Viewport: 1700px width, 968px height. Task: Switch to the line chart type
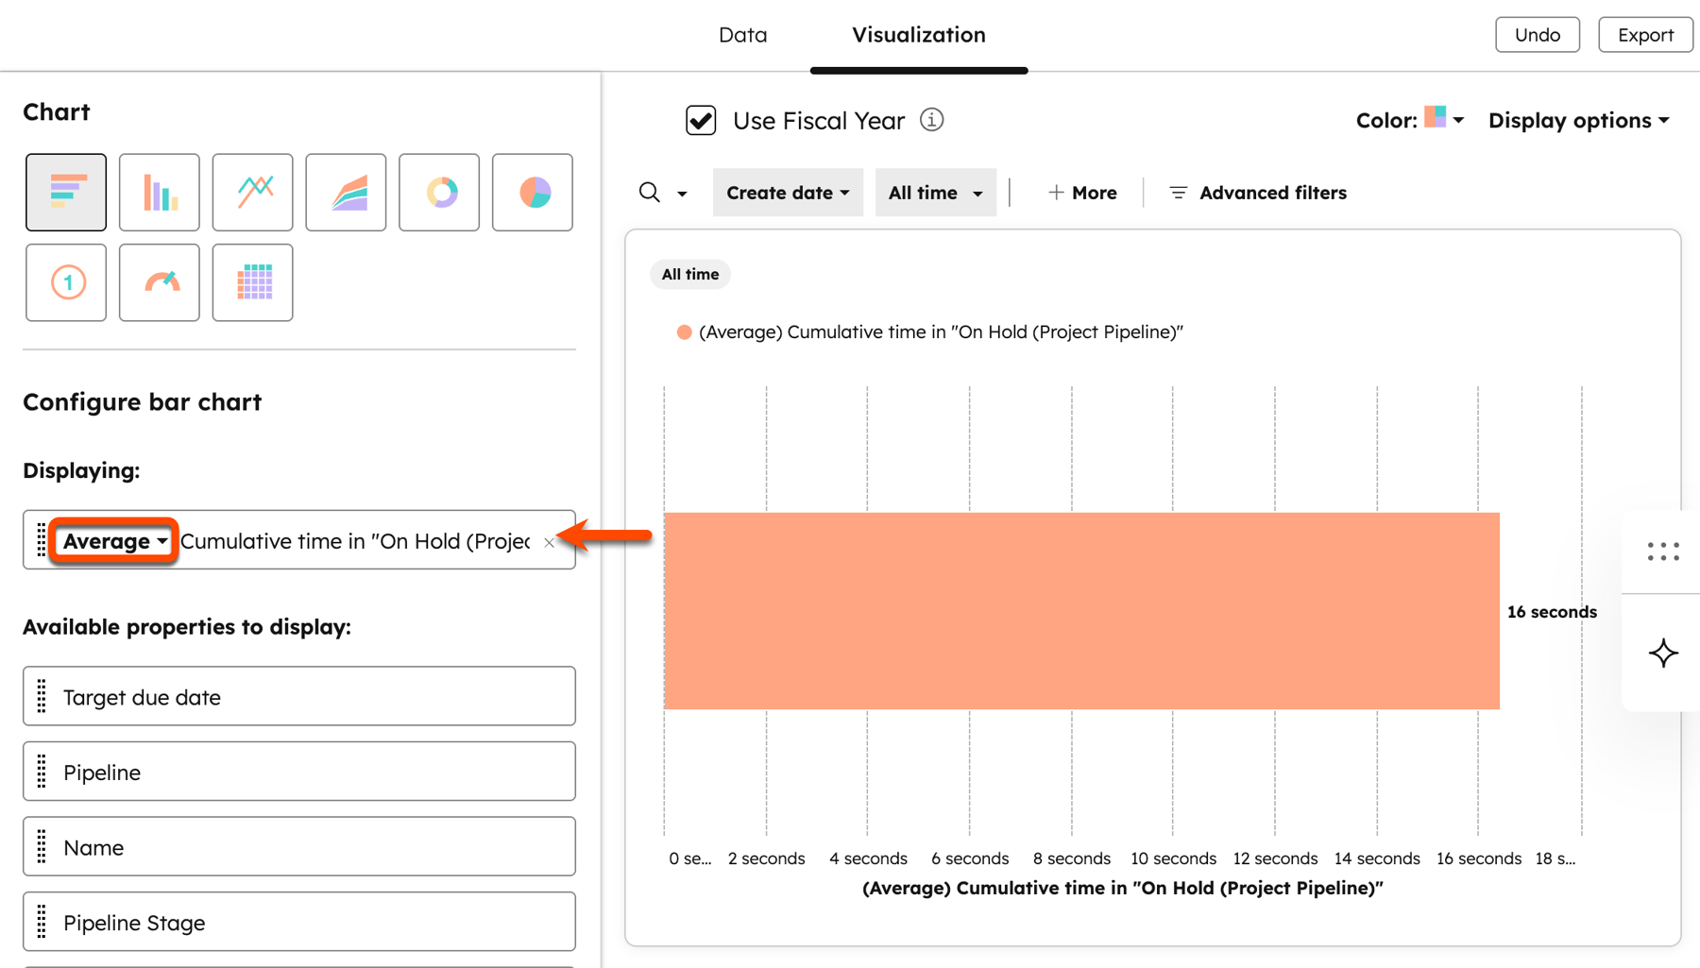tap(252, 192)
